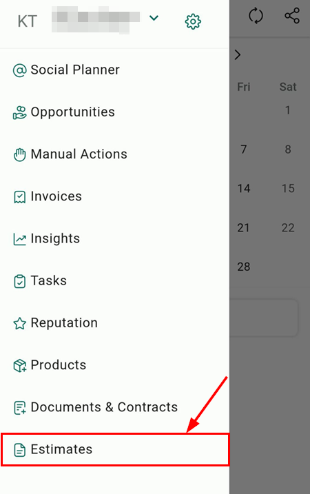The width and height of the screenshot is (310, 494).
Task: Tap the sync refresh icon
Action: 256,16
